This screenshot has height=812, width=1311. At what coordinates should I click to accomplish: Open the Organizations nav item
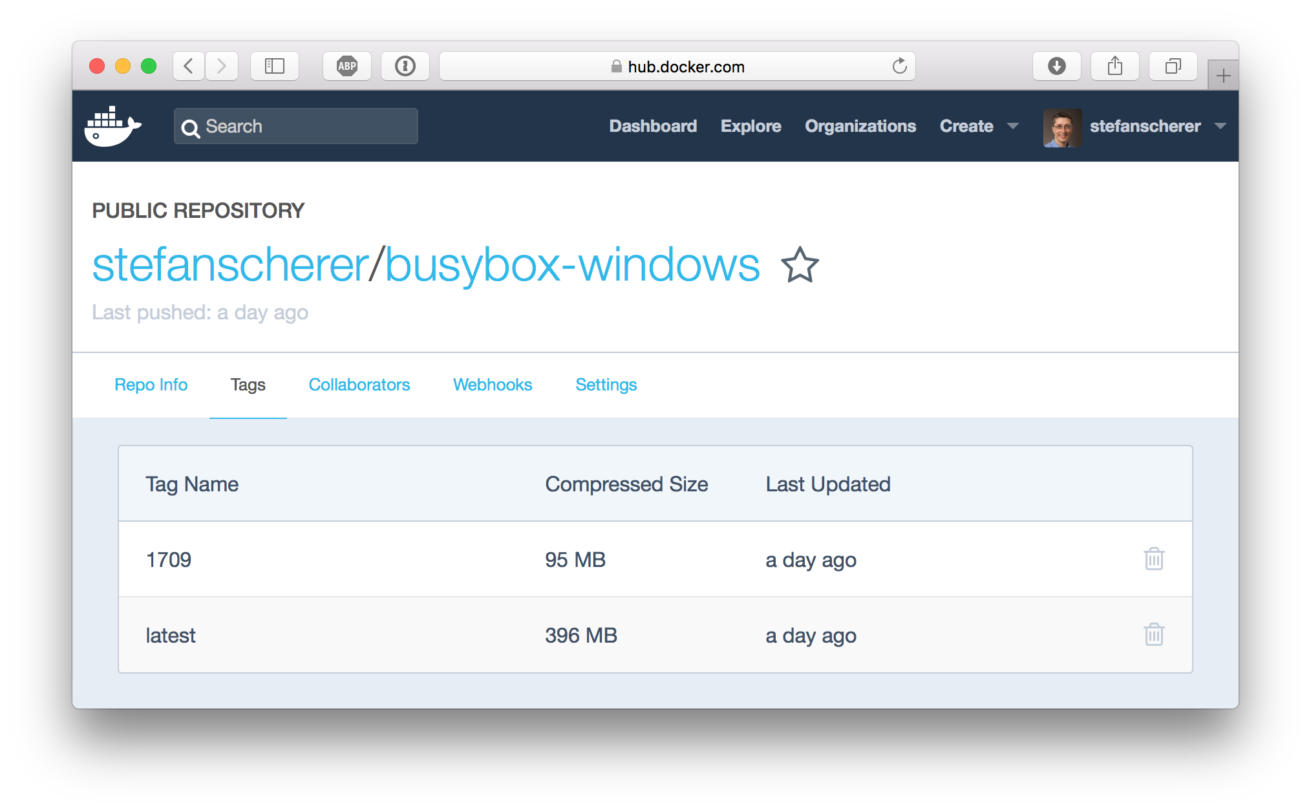coord(860,126)
